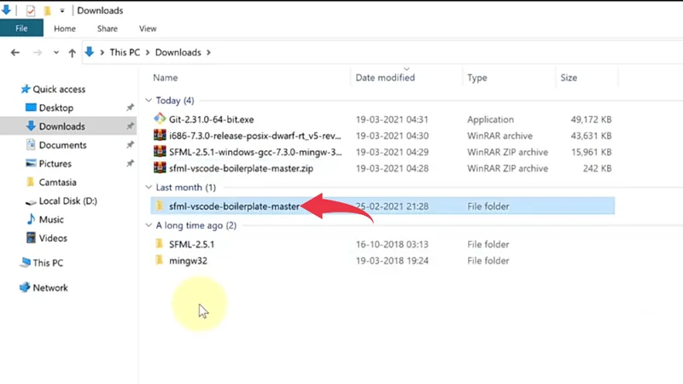Open Music in the navigation pane
Image resolution: width=683 pixels, height=384 pixels.
[51, 219]
